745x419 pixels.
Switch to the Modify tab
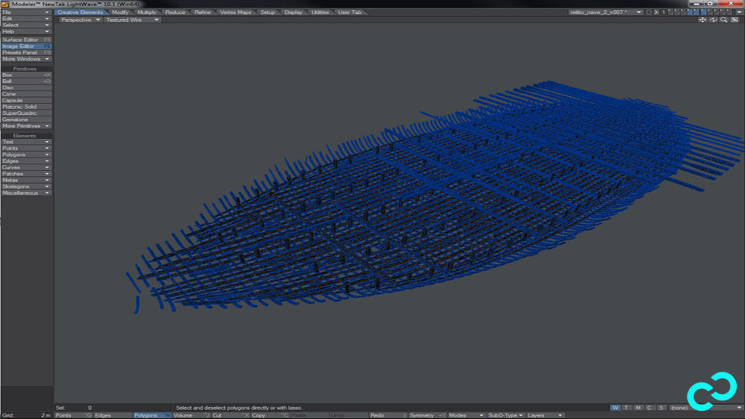coord(120,12)
